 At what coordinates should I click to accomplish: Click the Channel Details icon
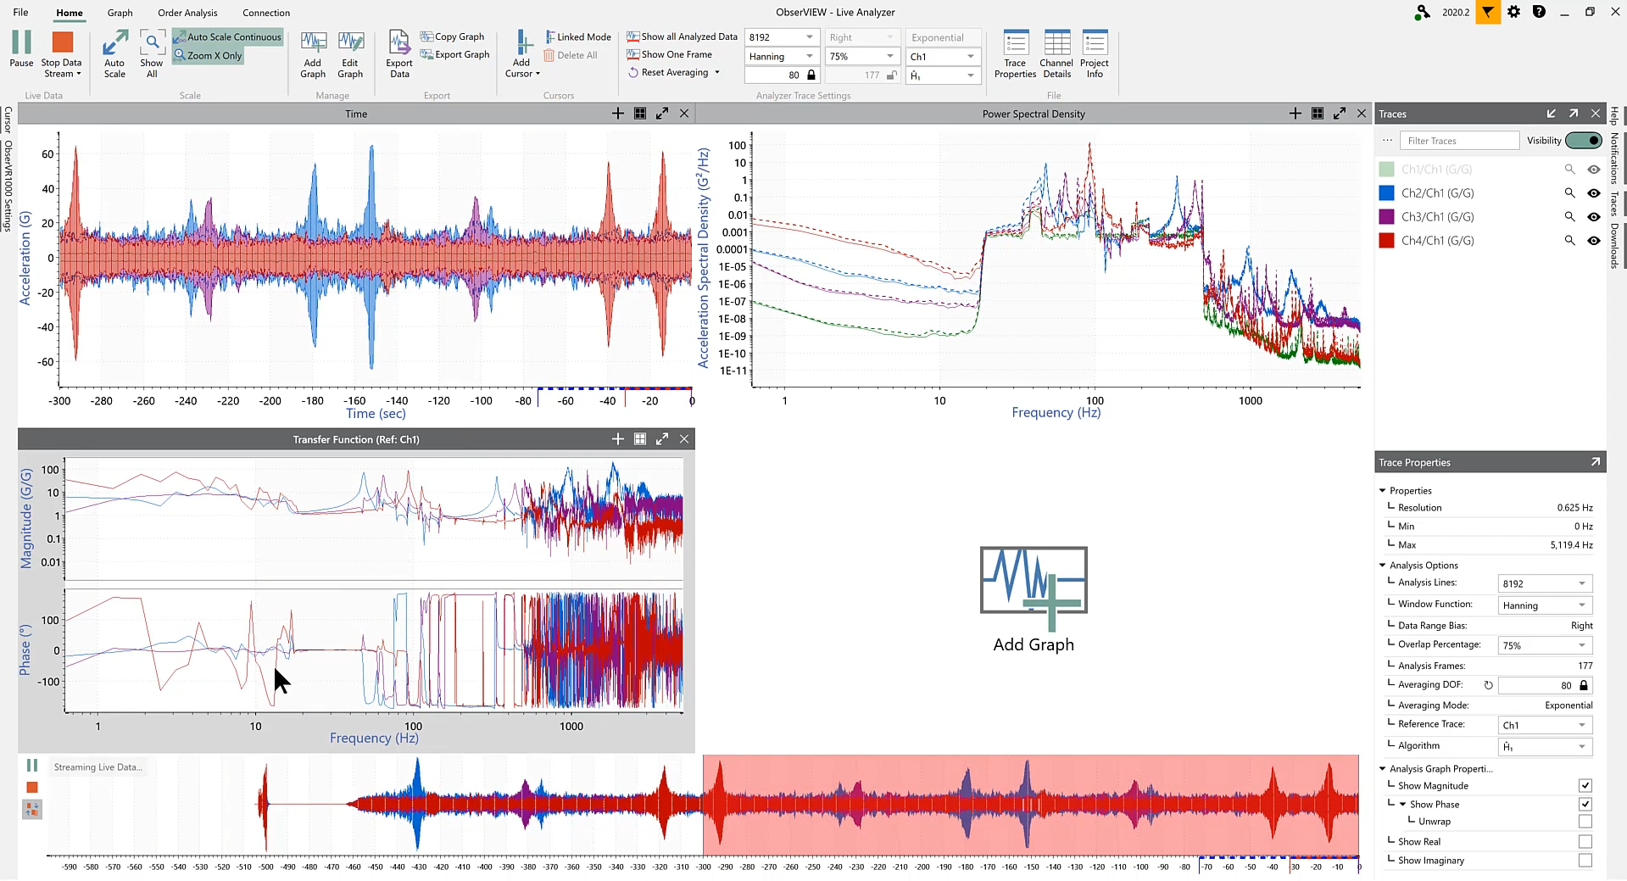pos(1056,53)
